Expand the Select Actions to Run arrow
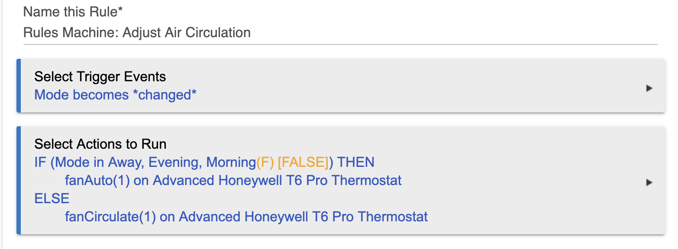This screenshot has height=249, width=678. point(649,182)
